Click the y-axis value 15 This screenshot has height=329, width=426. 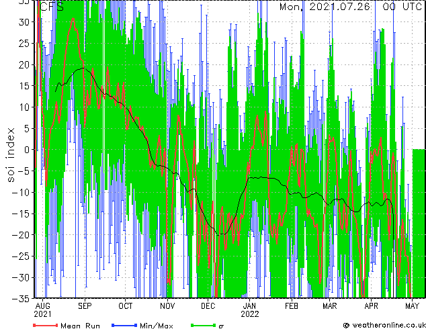point(25,86)
